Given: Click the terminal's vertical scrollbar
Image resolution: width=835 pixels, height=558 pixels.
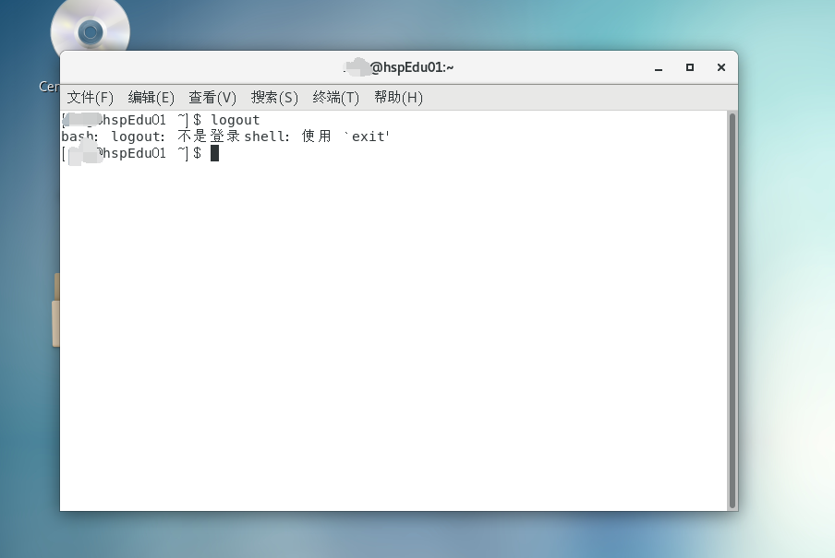Looking at the screenshot, I should point(732,309).
